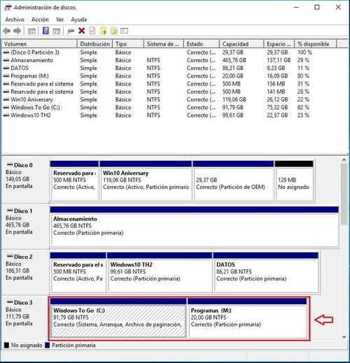Click the drive connect toolbar icon
This screenshot has width=350, height=363.
71,31
